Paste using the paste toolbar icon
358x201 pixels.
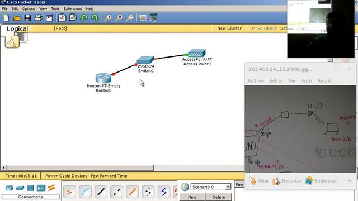[x=73, y=17]
